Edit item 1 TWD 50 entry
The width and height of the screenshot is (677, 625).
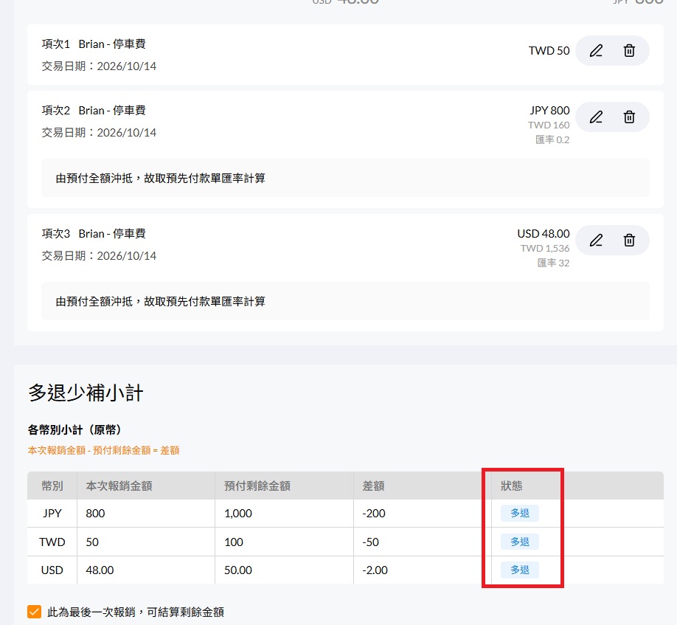(x=597, y=51)
